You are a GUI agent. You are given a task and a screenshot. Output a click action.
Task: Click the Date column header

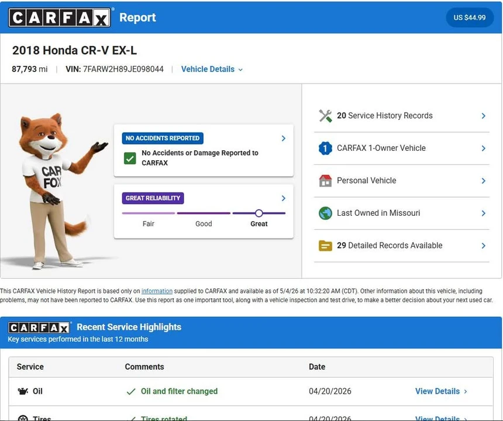[317, 367]
